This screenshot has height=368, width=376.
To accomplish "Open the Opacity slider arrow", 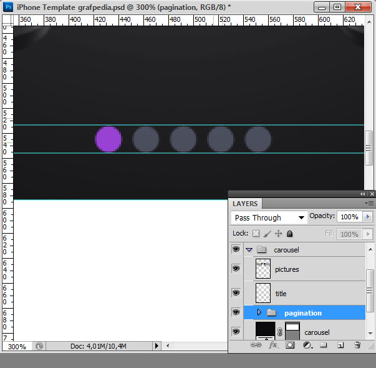I will pyautogui.click(x=368, y=217).
